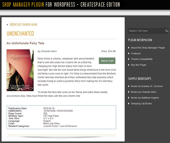Open the Buy the Plugin link
170x143 pixels.
(138, 65)
